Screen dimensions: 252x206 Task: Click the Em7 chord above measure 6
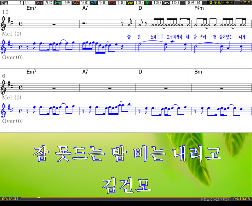point(31,72)
